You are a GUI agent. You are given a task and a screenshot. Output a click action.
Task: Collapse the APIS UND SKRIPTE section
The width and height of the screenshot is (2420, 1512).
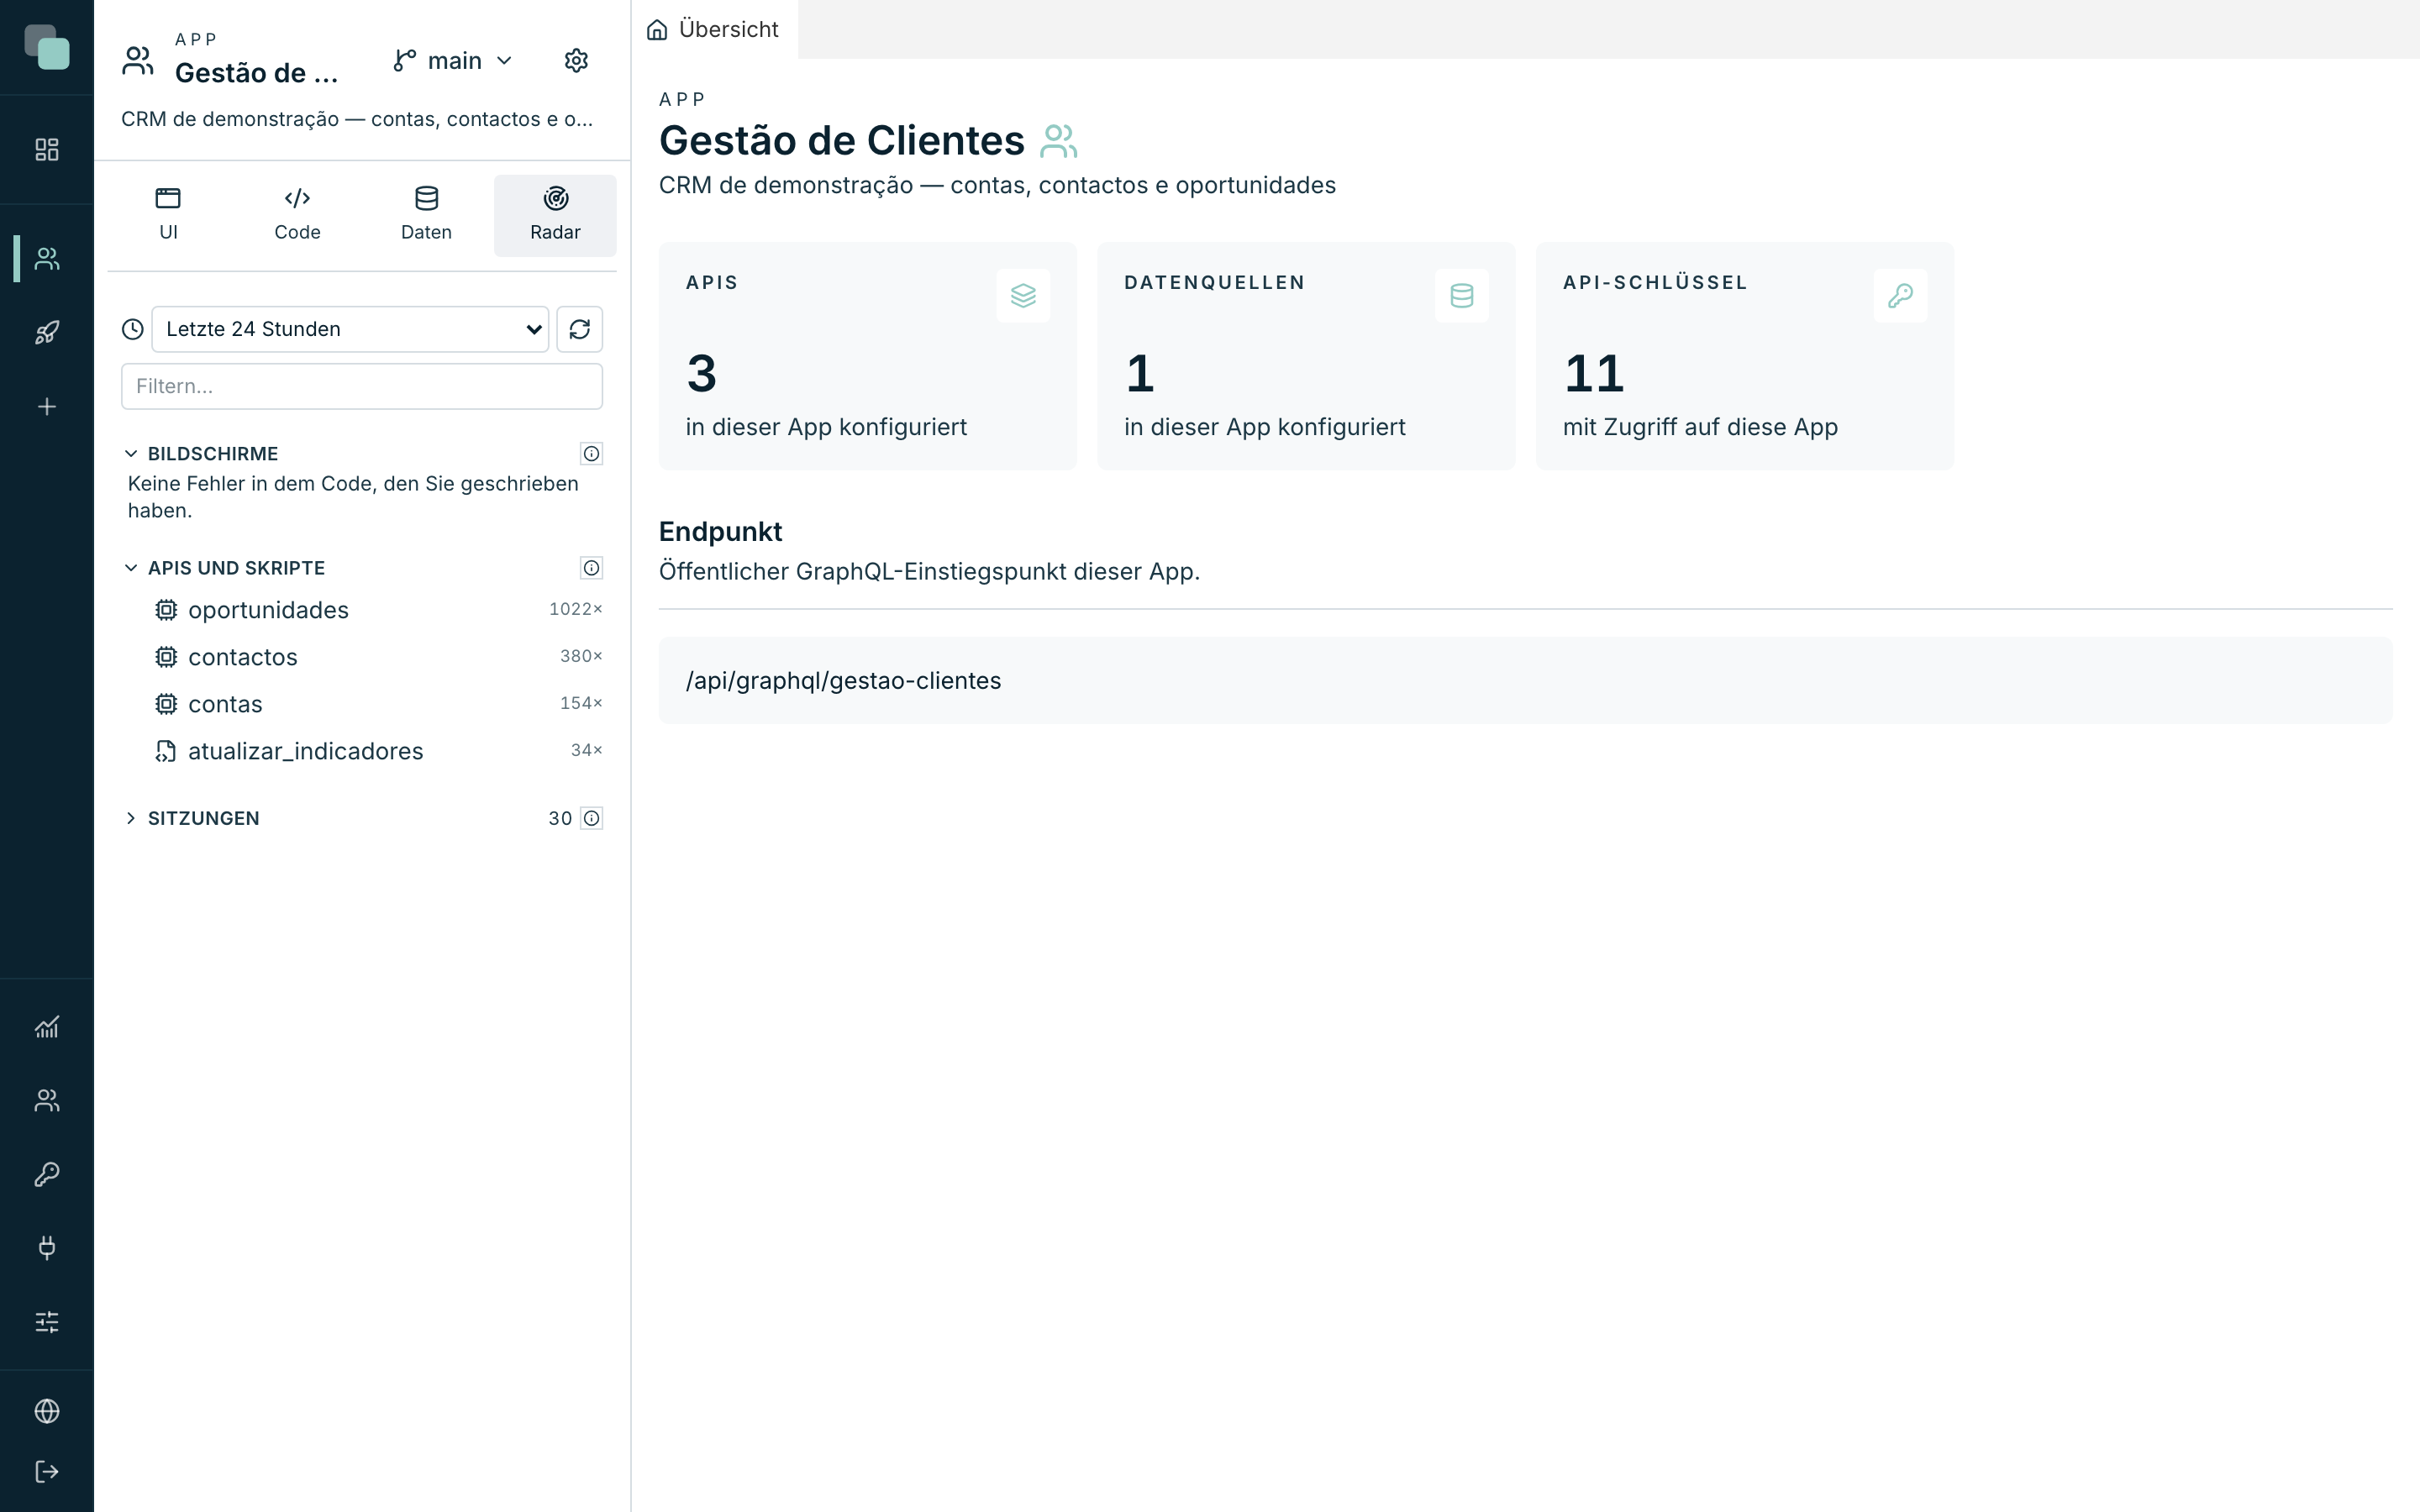pos(131,568)
